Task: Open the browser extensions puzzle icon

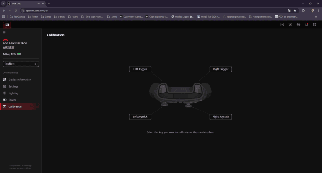Action: point(304,10)
